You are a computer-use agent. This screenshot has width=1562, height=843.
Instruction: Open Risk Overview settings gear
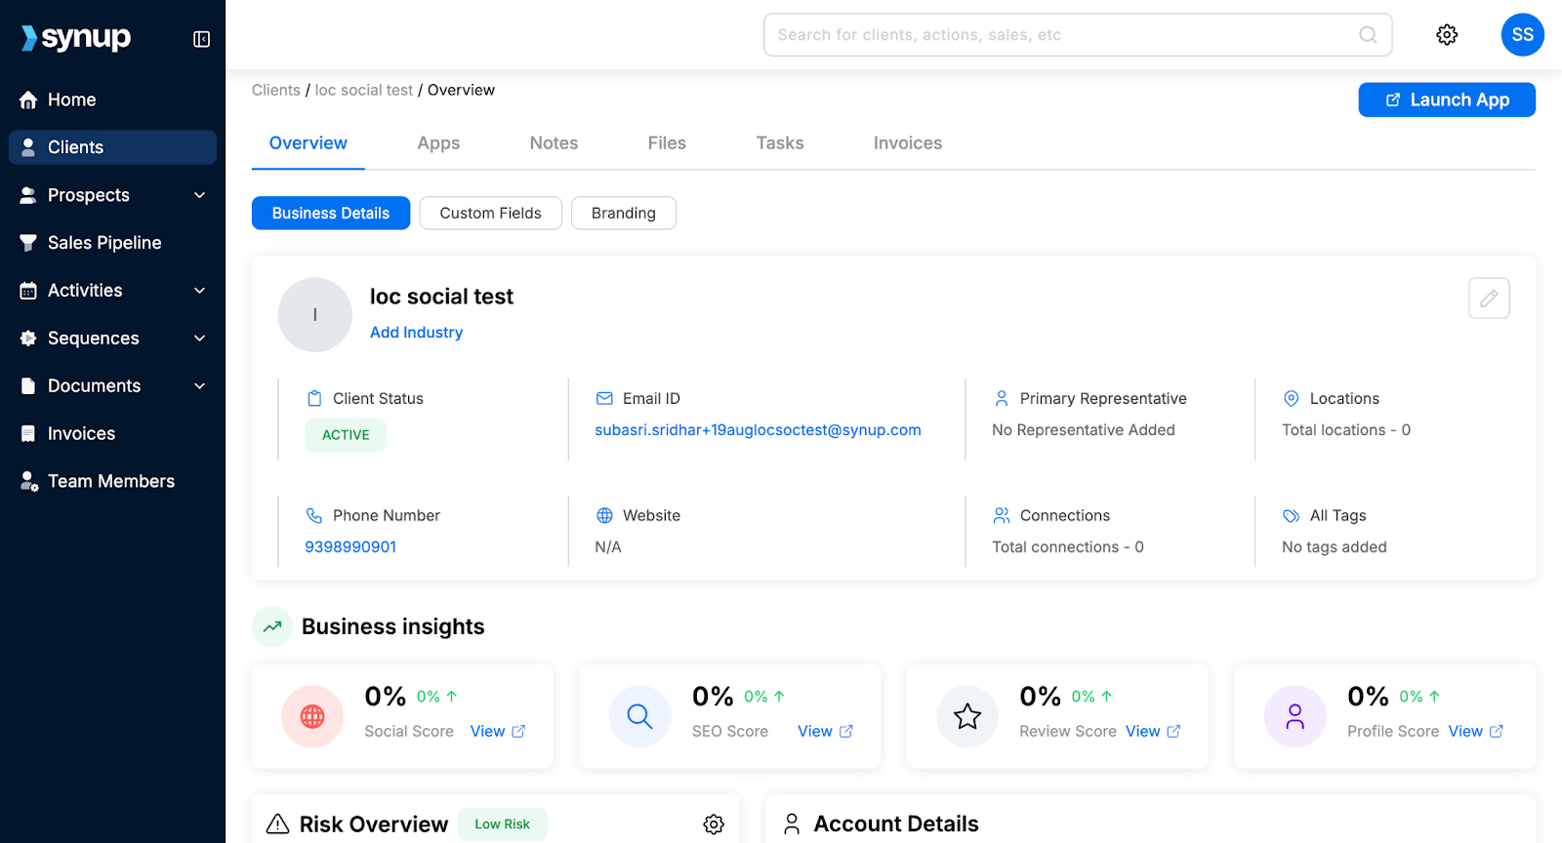(714, 824)
